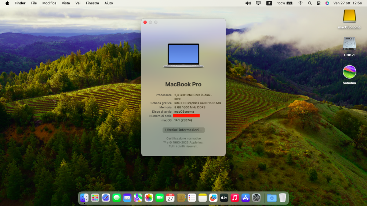Click the MacBook Pro title text

point(183,84)
